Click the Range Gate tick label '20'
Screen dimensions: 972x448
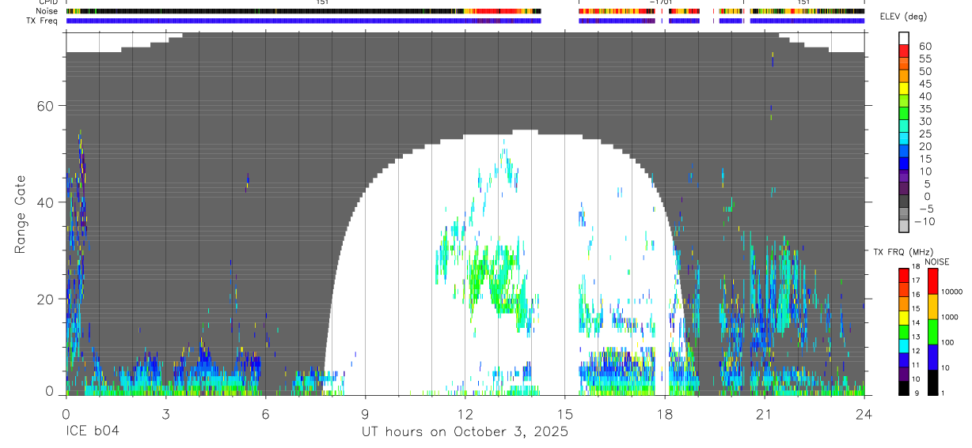tap(46, 299)
